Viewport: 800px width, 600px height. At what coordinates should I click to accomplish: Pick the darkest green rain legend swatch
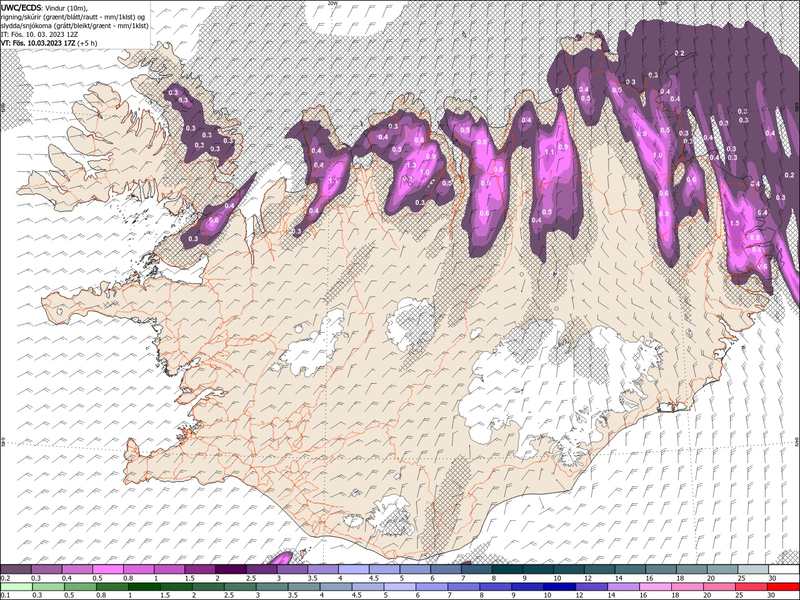tap(145, 587)
